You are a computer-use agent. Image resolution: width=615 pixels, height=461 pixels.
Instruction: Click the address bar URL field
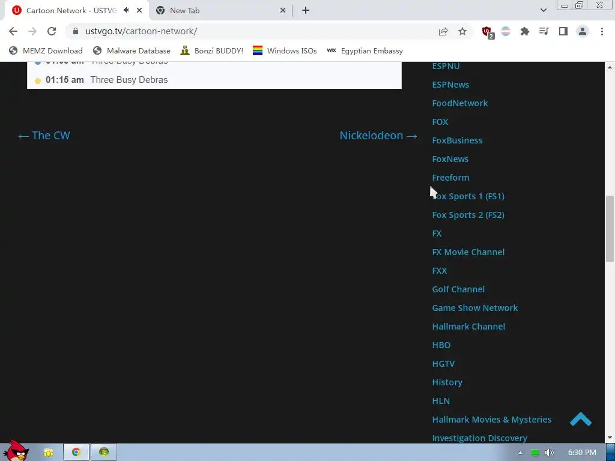259,31
